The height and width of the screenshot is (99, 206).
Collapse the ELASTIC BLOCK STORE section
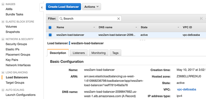click(3, 22)
